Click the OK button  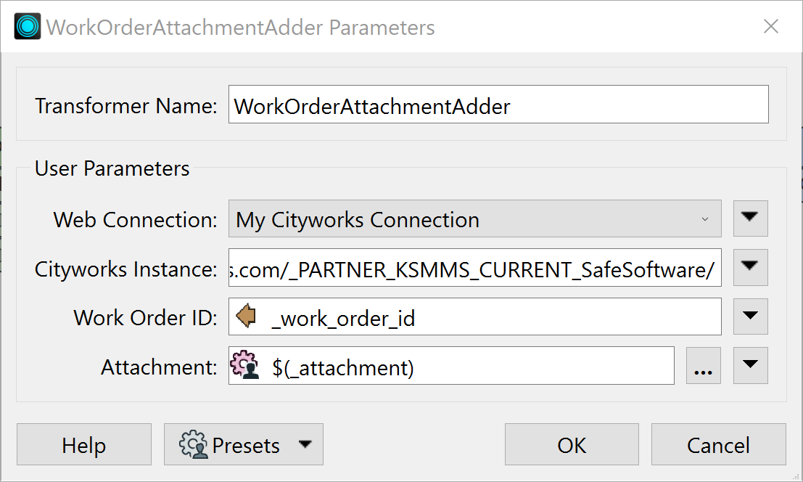[x=572, y=444]
